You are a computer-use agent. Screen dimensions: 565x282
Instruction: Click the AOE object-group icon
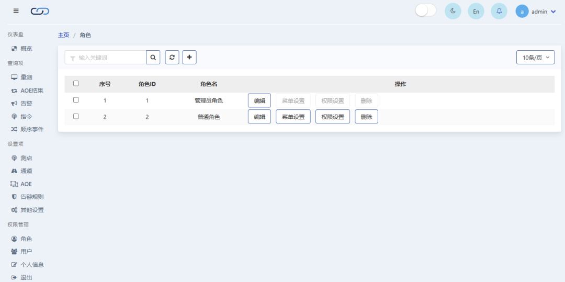(14, 184)
